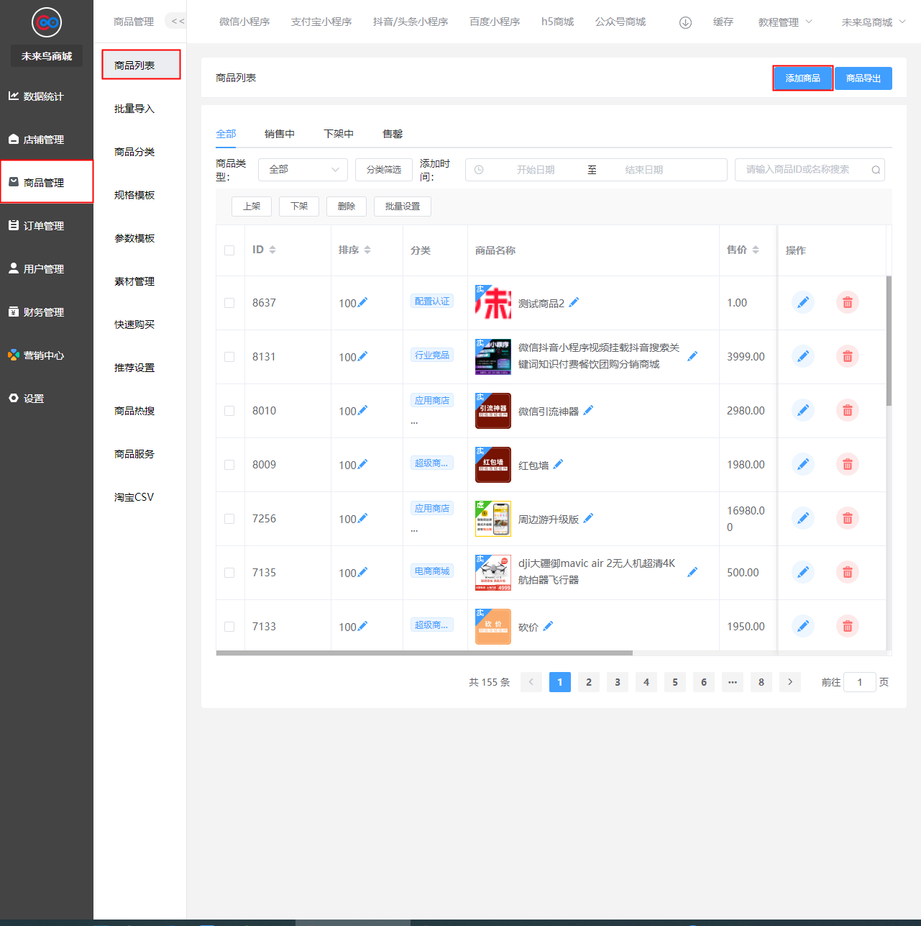This screenshot has height=926, width=921.
Task: Open the 商品类型 dropdown showing 全部
Action: pyautogui.click(x=303, y=170)
